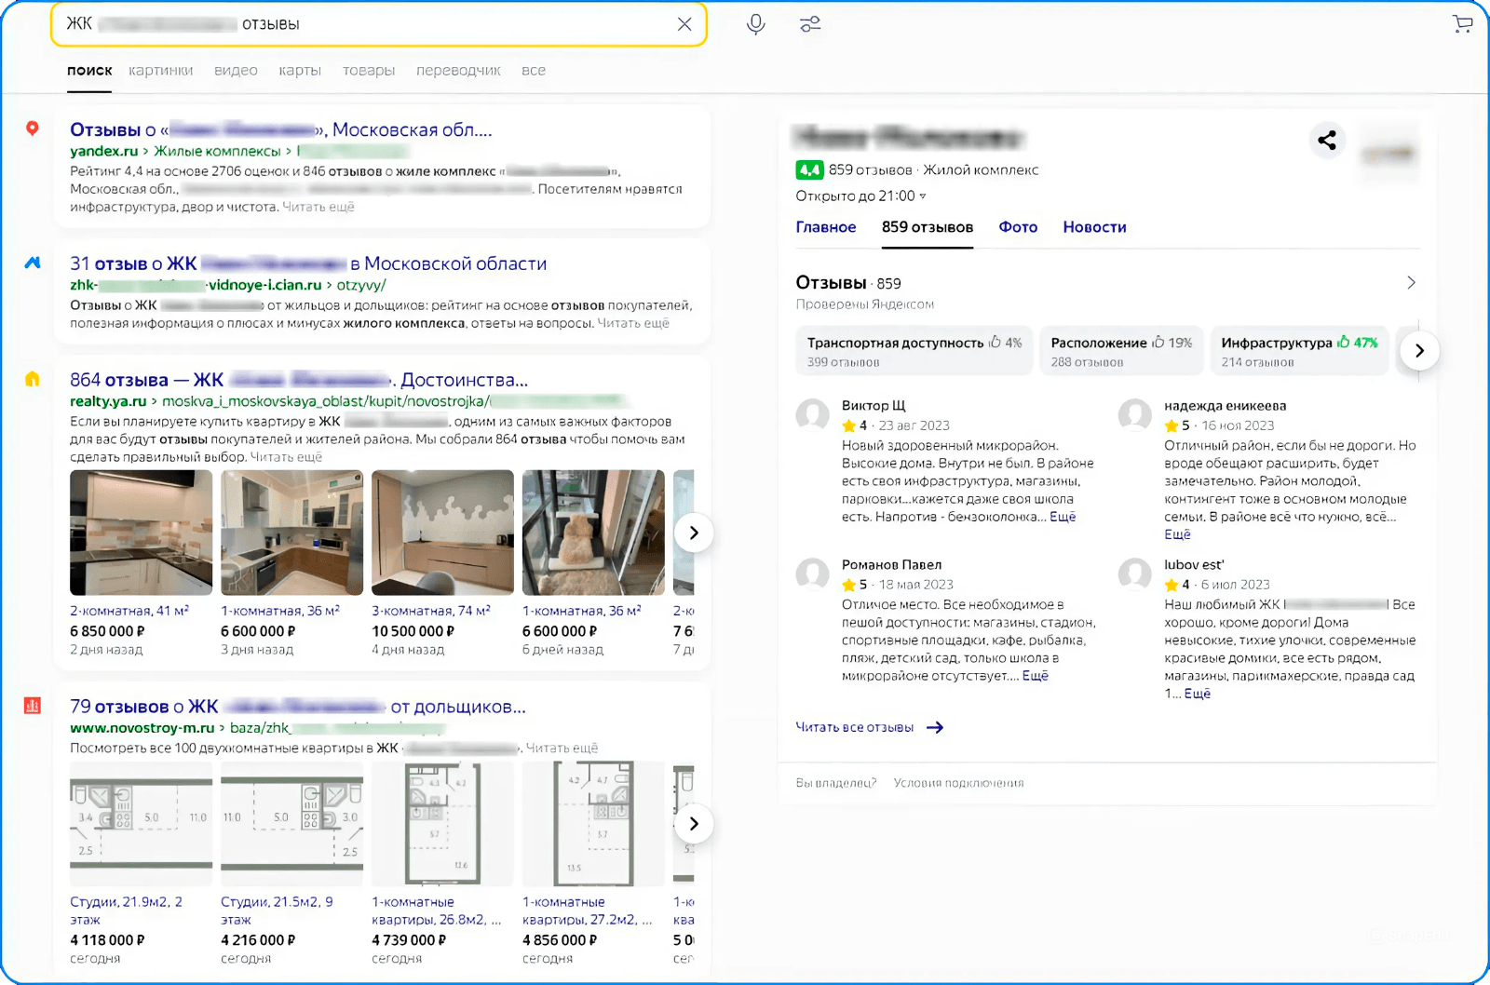Viewport: 1490px width, 985px height.
Task: Click the Cian blue favicon icon
Action: 33,263
